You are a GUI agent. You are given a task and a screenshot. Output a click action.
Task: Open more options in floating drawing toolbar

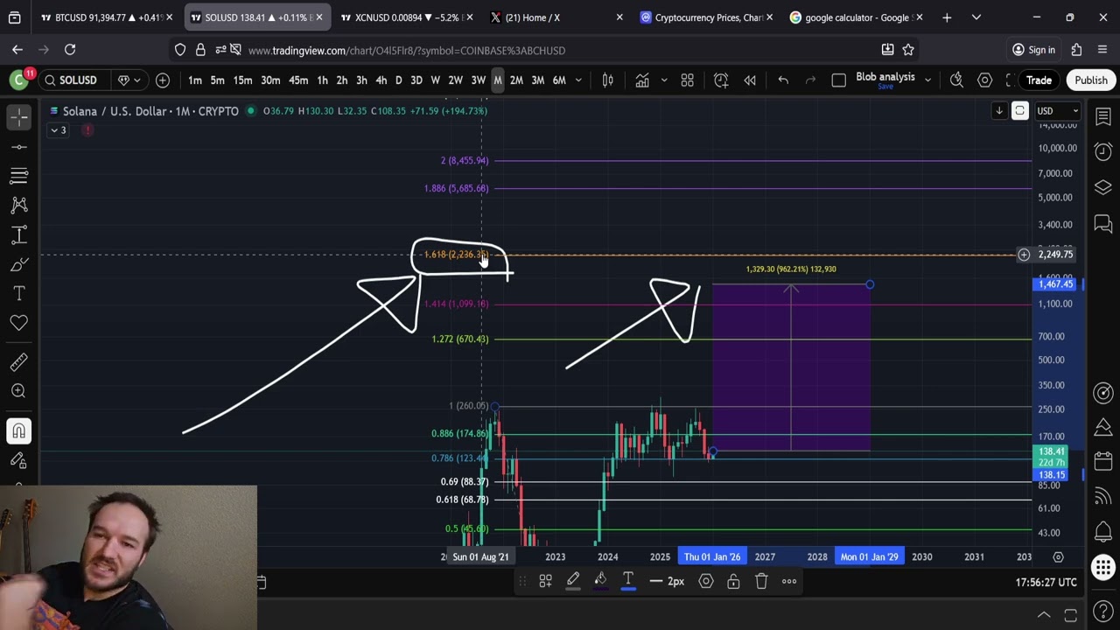[x=789, y=581]
